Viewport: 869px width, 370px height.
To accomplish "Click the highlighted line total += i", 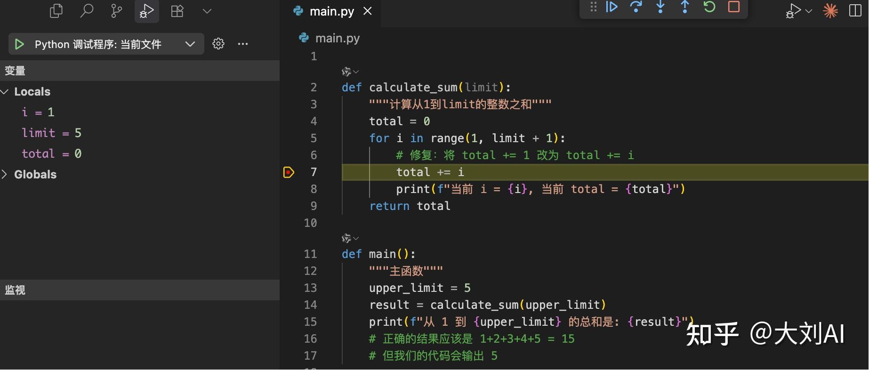I will tap(430, 172).
